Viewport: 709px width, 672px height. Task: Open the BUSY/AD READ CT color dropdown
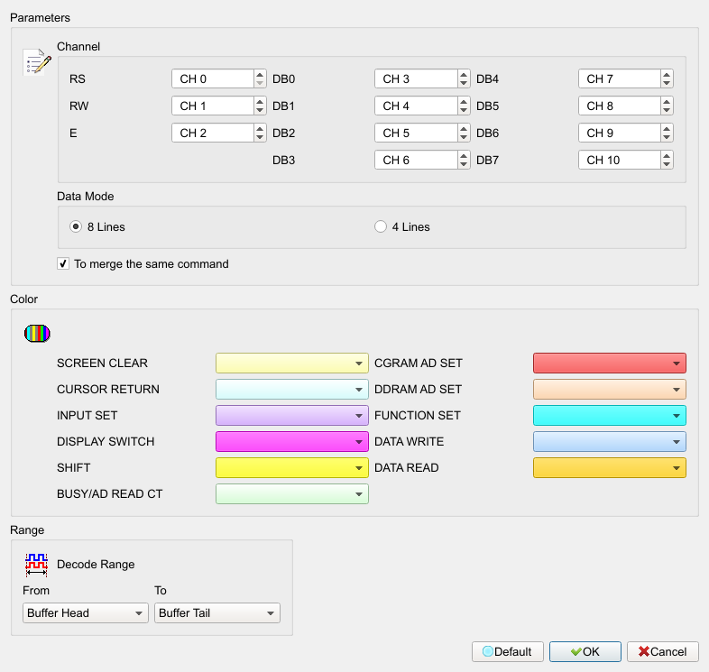pyautogui.click(x=292, y=493)
